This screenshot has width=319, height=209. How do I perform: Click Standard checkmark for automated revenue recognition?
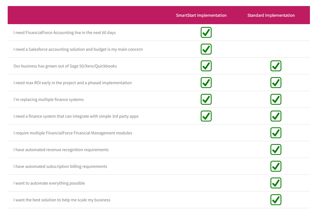pyautogui.click(x=276, y=149)
